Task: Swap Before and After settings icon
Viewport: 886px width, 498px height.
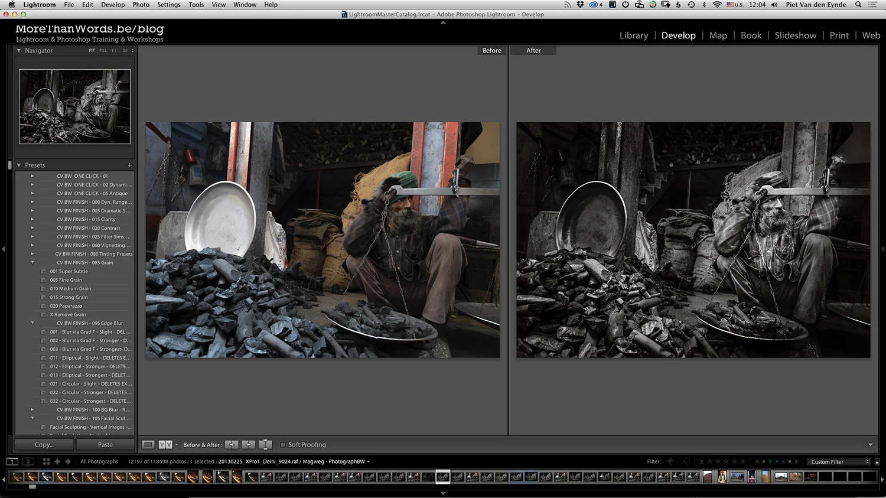Action: [266, 445]
